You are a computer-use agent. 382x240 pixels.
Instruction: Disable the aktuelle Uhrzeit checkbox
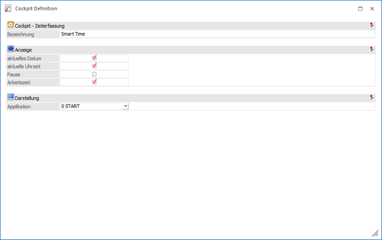click(x=94, y=66)
